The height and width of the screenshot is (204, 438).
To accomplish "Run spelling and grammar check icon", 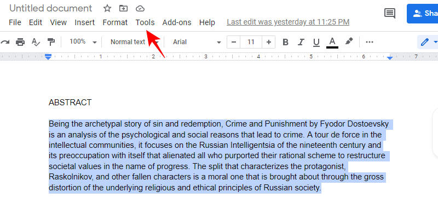I will click(36, 42).
